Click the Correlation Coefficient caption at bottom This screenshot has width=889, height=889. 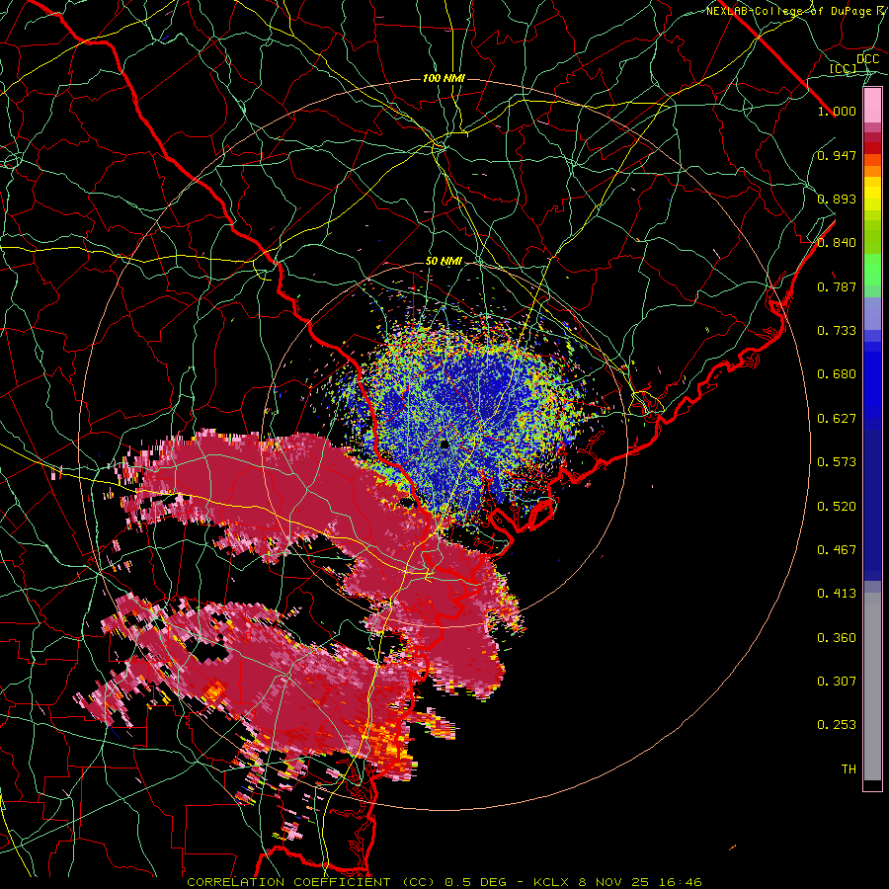444,882
